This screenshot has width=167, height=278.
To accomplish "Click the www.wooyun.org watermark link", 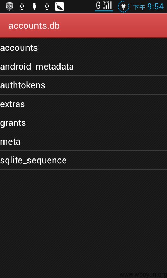I will pyautogui.click(x=143, y=275).
